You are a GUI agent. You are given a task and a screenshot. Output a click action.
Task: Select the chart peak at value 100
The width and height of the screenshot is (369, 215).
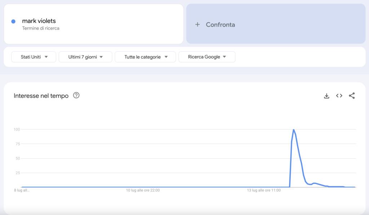coord(294,129)
